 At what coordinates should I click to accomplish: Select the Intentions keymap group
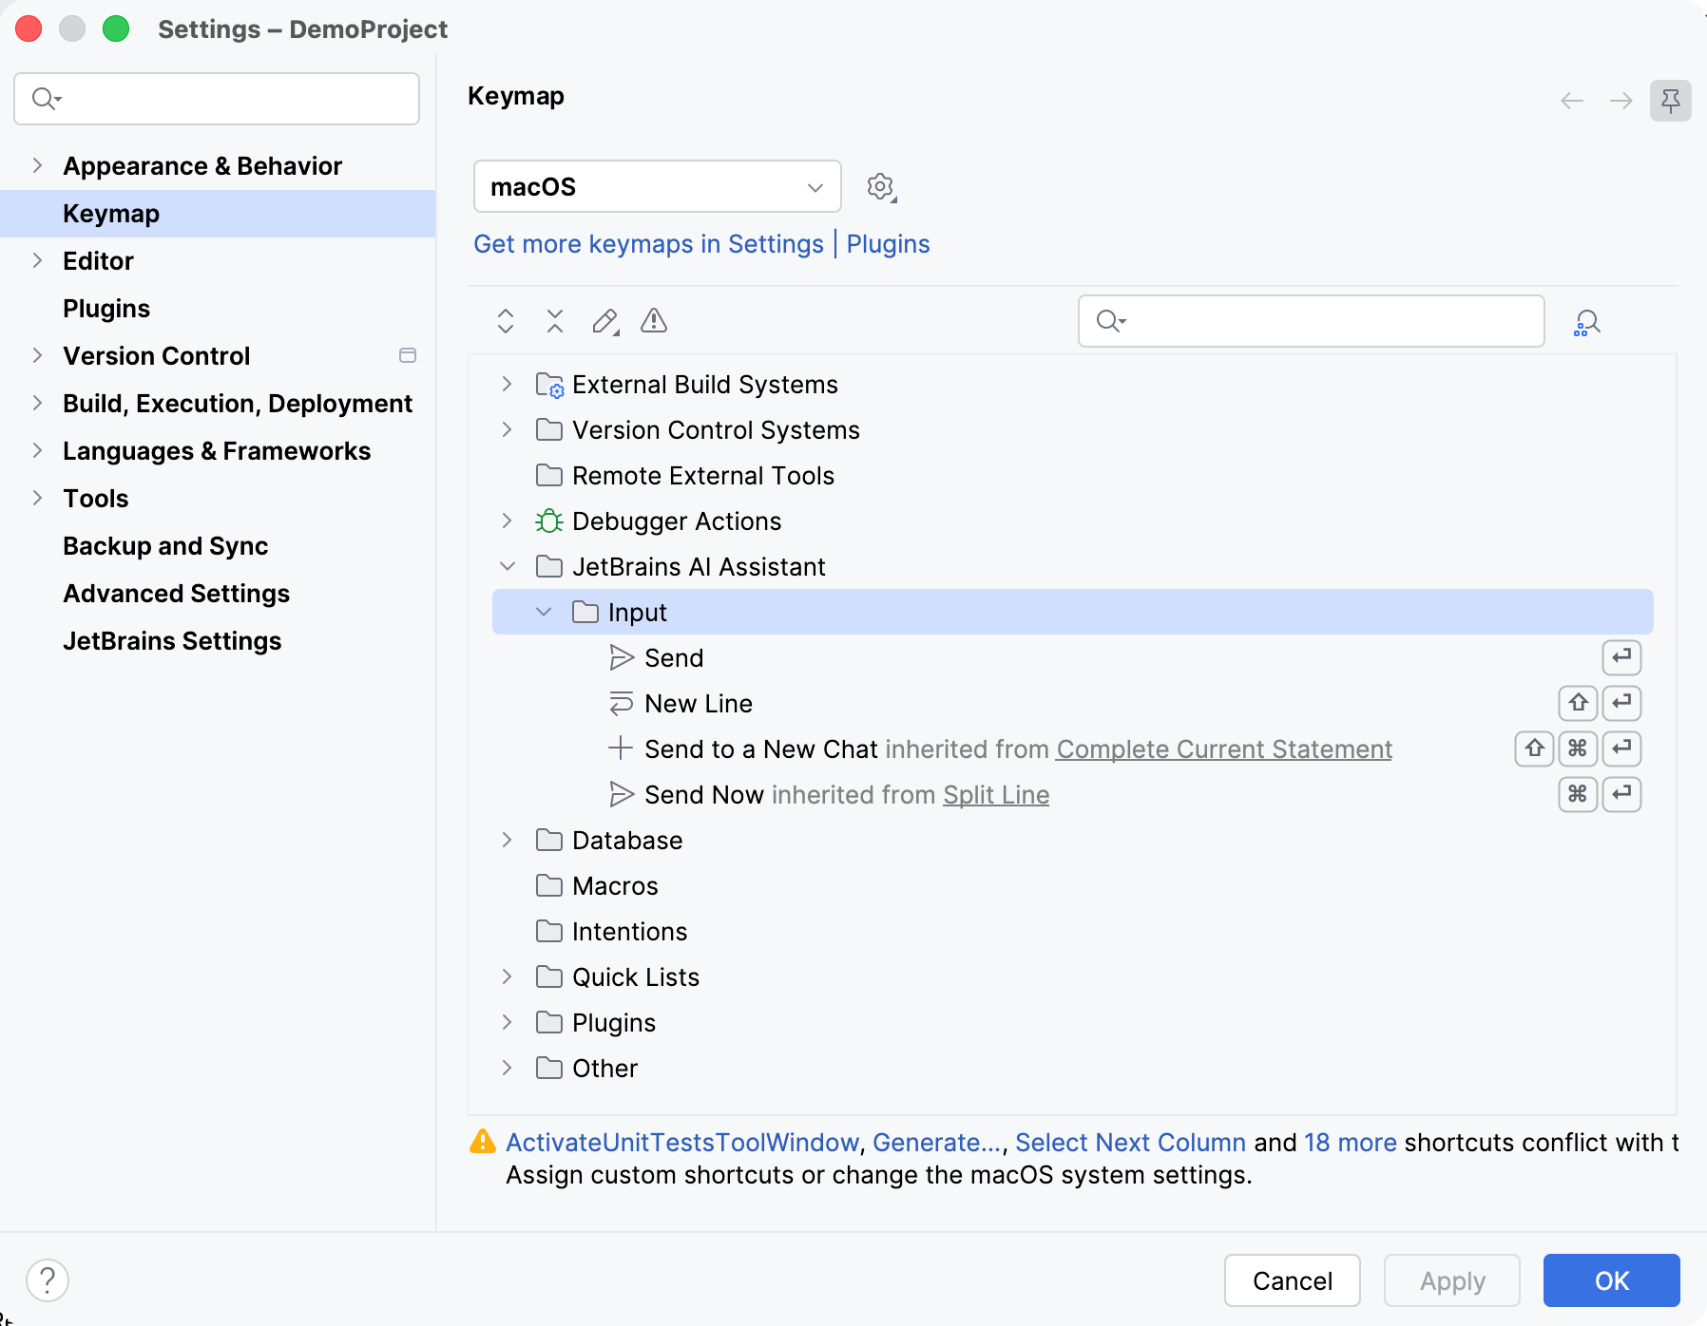[629, 932]
